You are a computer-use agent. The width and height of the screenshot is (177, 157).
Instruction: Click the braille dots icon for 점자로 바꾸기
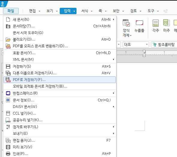pos(8,127)
